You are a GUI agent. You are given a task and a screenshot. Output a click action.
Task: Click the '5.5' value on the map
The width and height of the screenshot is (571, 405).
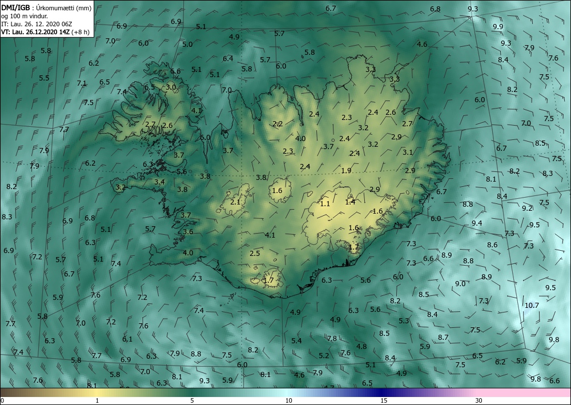[44, 78]
